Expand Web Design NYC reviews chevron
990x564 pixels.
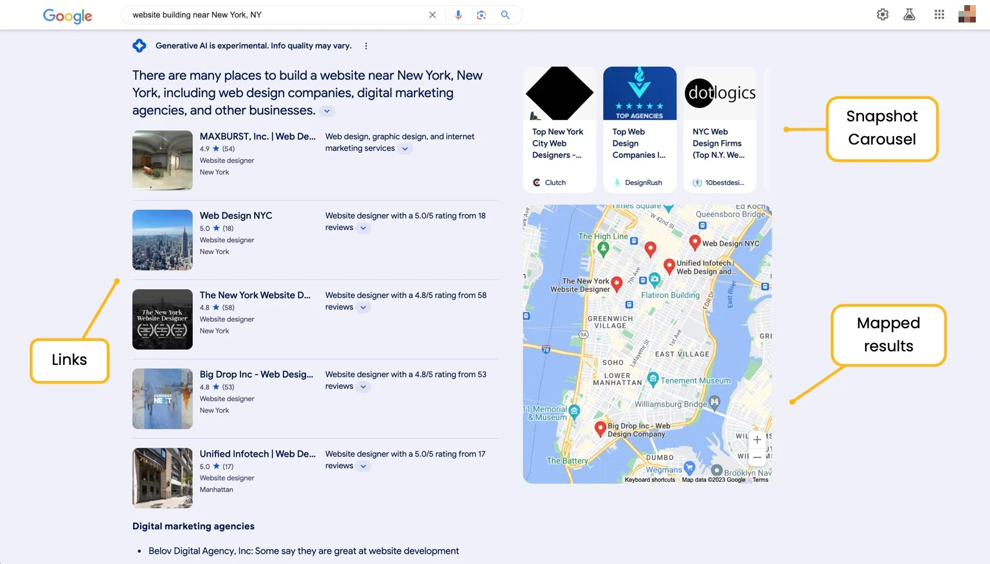(363, 228)
